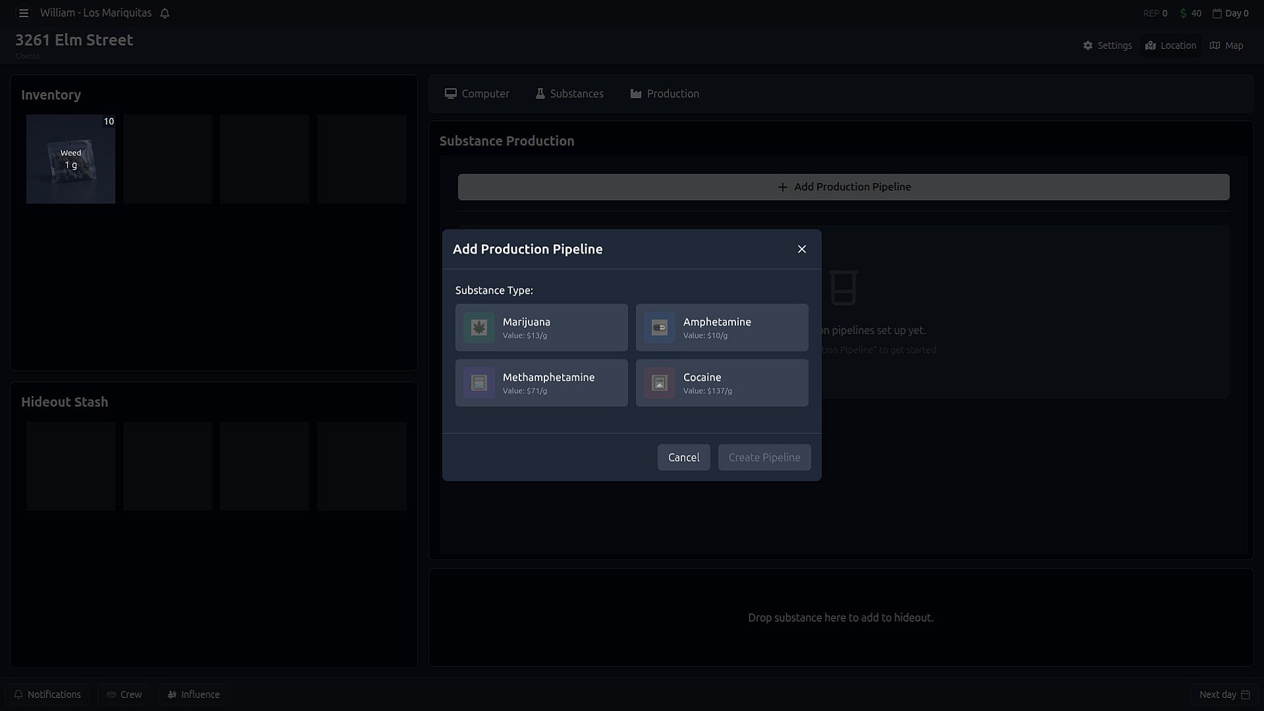
Task: Click the cocaine substance icon
Action: pos(659,382)
